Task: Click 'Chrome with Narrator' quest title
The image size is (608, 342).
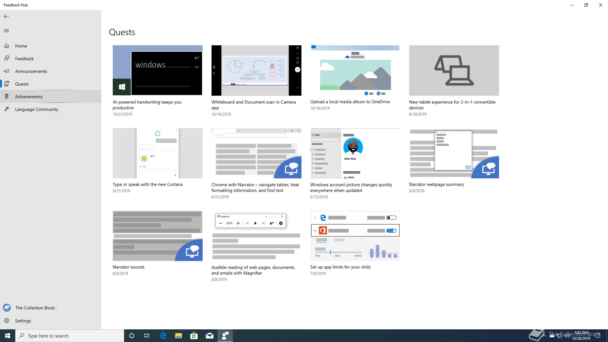Action: pyautogui.click(x=255, y=187)
